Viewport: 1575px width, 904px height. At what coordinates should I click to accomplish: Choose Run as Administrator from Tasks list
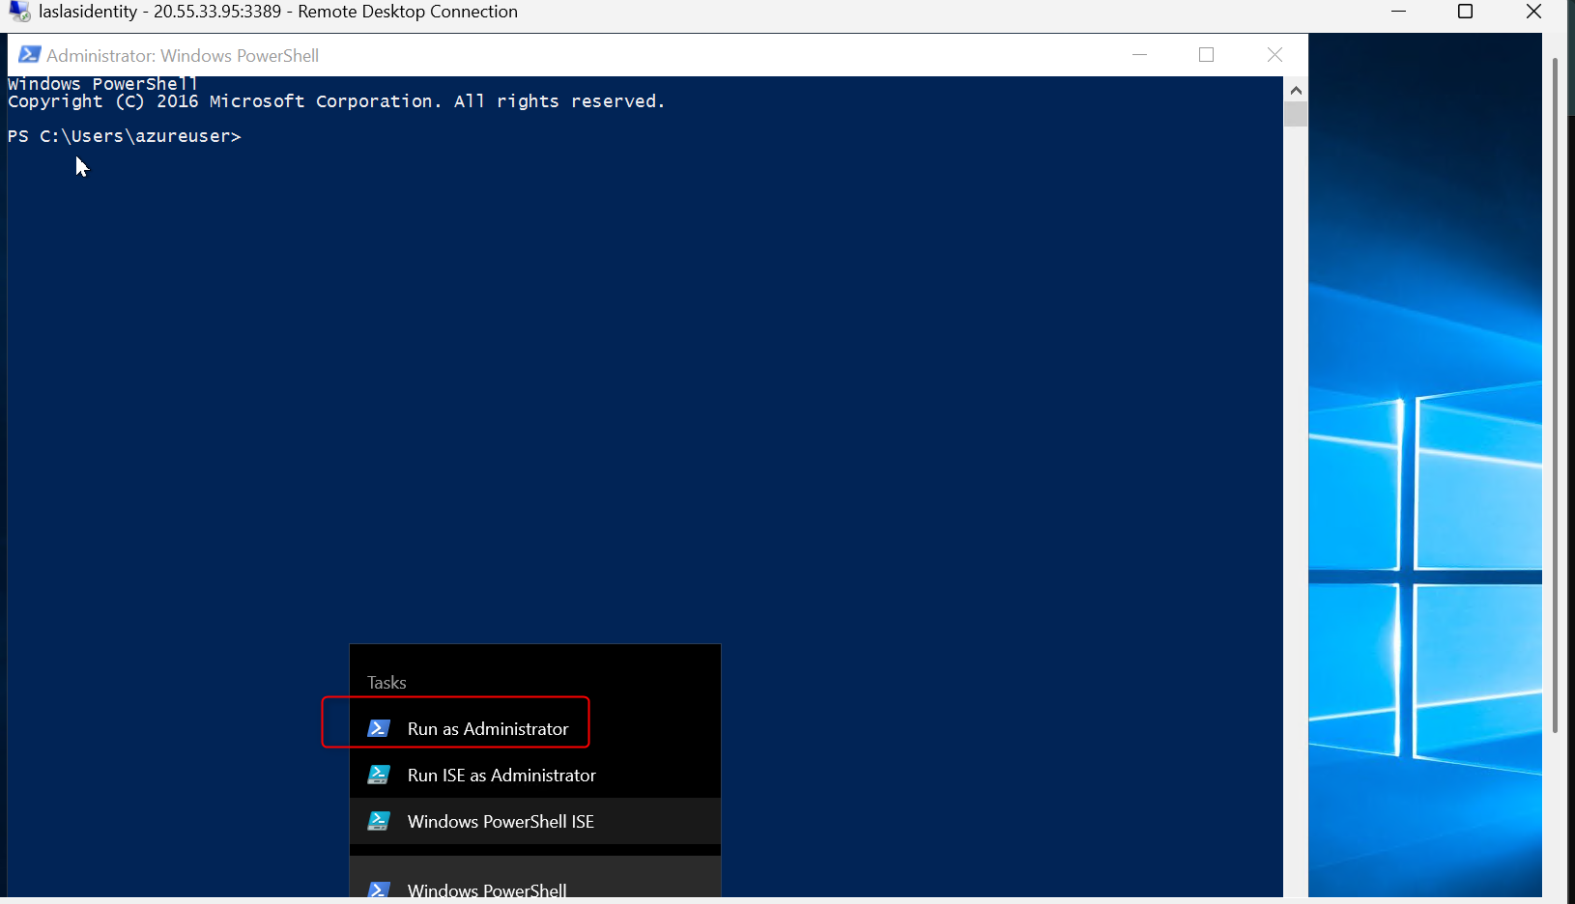tap(535, 728)
